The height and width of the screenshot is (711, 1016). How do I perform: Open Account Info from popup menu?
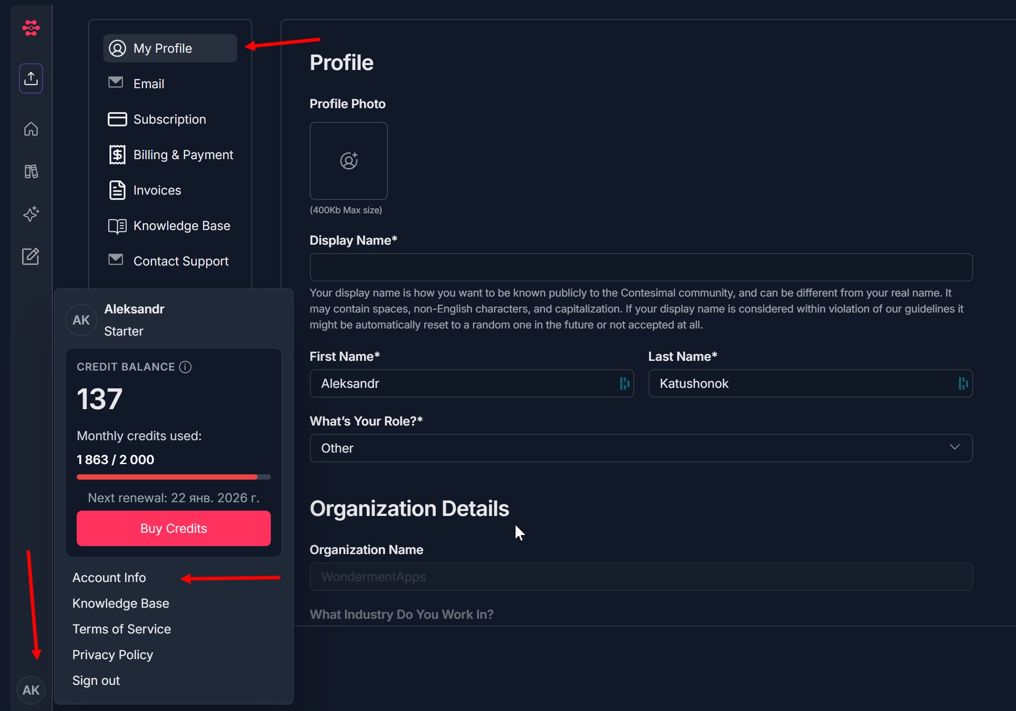point(109,578)
